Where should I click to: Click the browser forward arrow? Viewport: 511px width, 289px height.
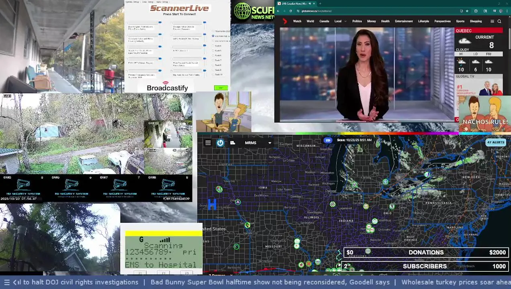click(x=284, y=11)
